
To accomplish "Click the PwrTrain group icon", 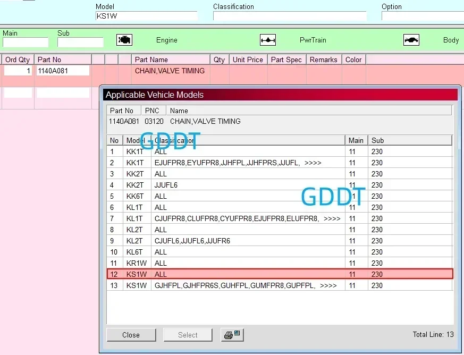I will coord(268,40).
